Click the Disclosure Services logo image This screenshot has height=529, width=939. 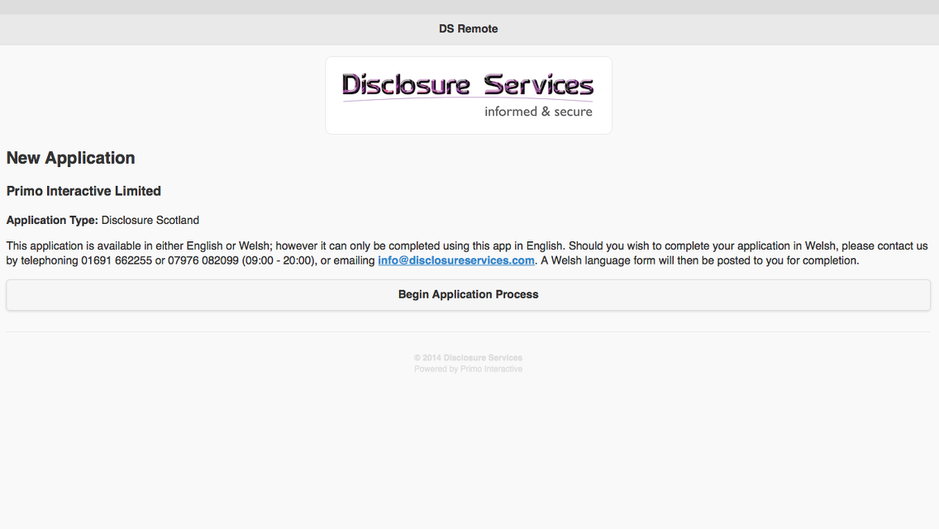pos(469,95)
